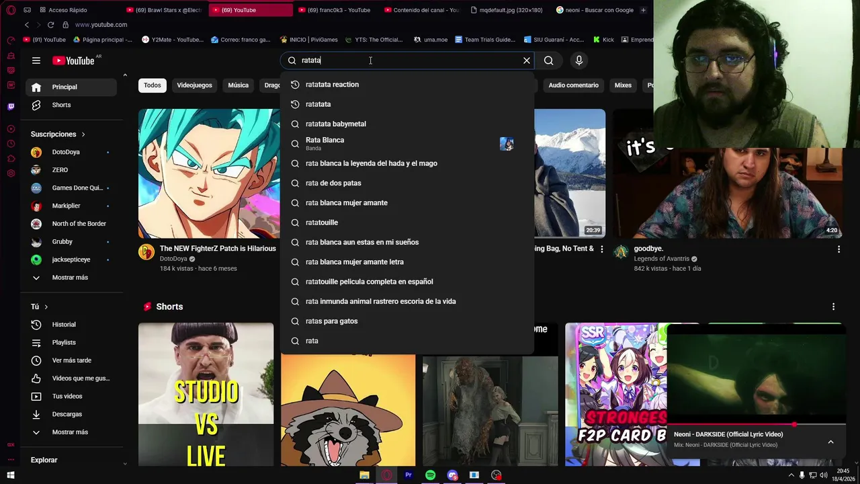This screenshot has height=484, width=860.
Task: Open 'Tus videos' in sidebar
Action: pyautogui.click(x=71, y=396)
